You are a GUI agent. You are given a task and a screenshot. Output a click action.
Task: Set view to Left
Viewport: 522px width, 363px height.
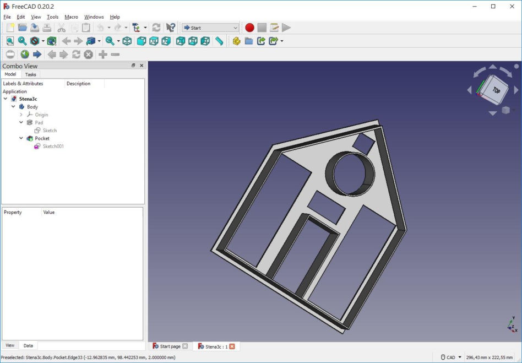point(205,41)
